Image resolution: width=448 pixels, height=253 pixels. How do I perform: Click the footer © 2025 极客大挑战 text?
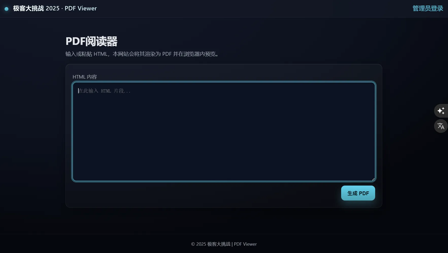[x=211, y=244]
